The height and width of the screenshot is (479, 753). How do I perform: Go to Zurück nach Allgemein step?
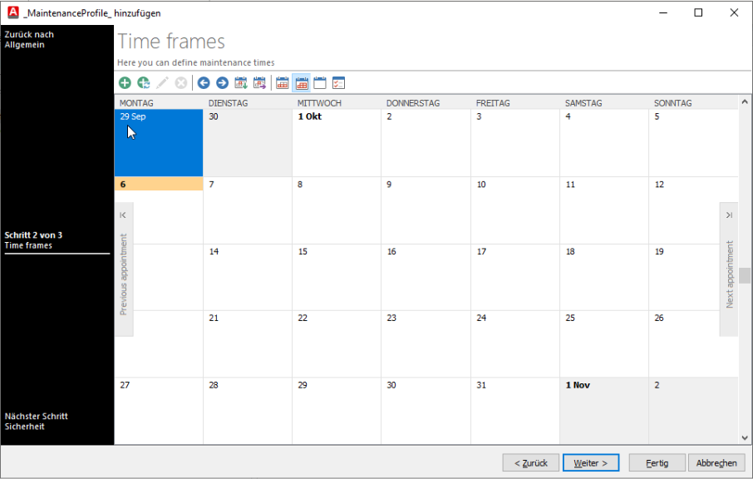pyautogui.click(x=29, y=40)
